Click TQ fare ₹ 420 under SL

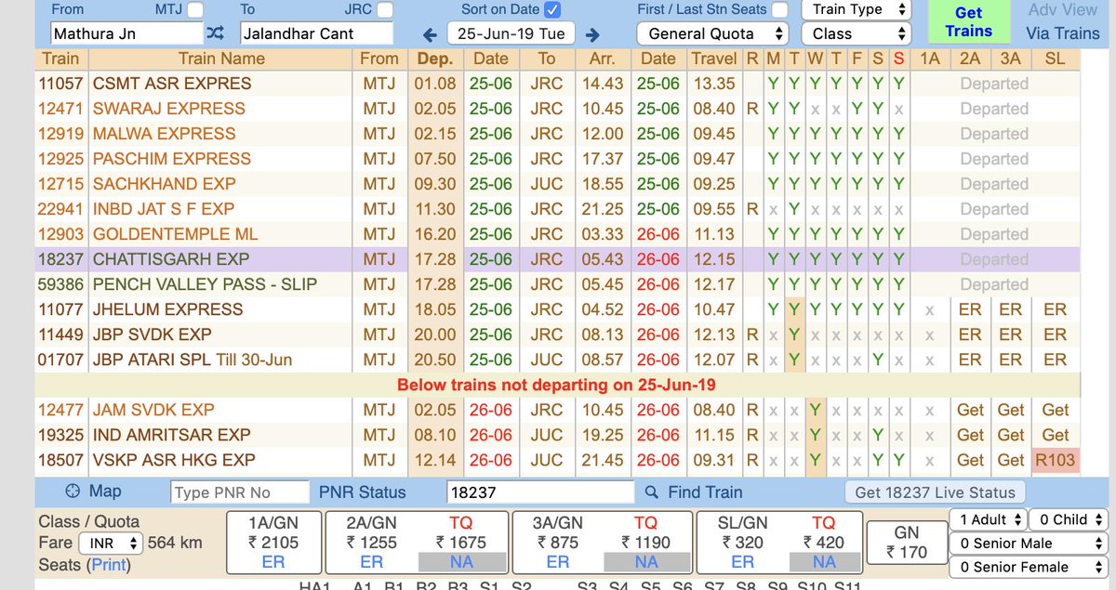click(x=824, y=543)
